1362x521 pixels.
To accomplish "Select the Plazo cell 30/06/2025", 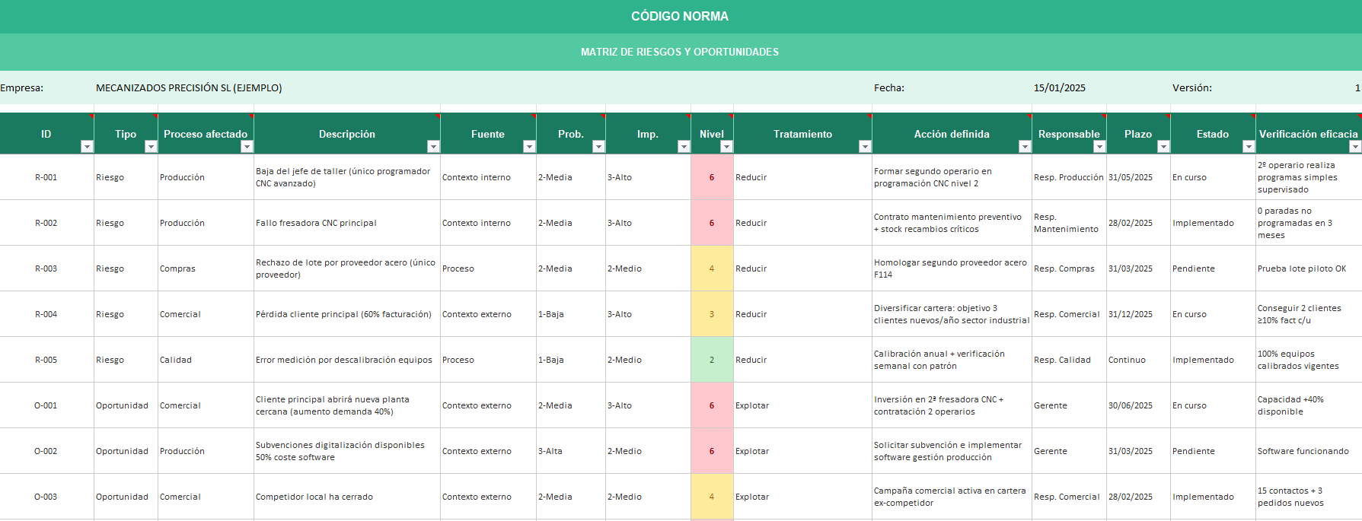I will tap(1138, 405).
